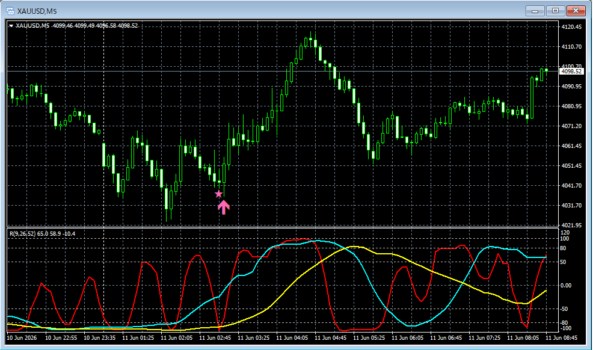Minimize the XAUUSD,M5 chart window
This screenshot has width=593, height=350.
535,11
